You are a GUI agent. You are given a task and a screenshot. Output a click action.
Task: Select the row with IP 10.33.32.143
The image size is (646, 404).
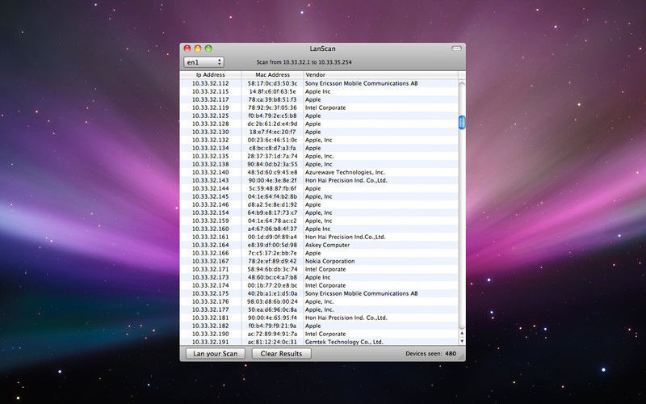pos(210,180)
